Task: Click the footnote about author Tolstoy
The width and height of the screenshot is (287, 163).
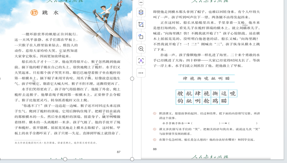Action: [x=56, y=143]
